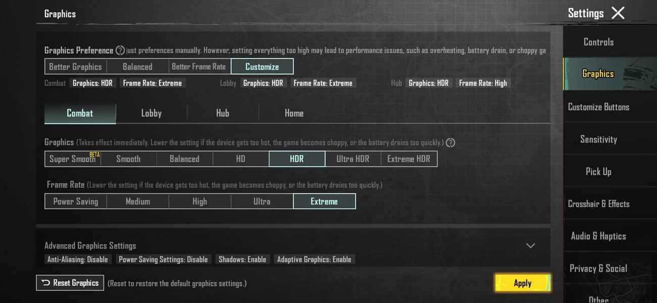Close the Settings screen with X icon
Viewport: 657px width, 303px height.
[x=618, y=13]
